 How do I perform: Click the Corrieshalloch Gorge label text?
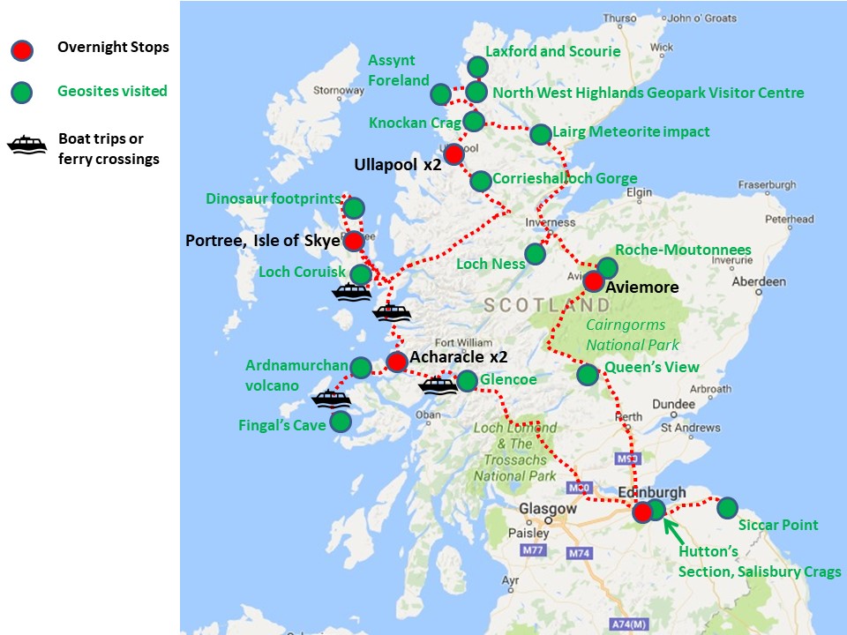click(565, 179)
